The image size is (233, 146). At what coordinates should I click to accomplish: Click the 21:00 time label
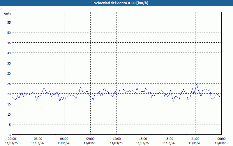[195, 139]
